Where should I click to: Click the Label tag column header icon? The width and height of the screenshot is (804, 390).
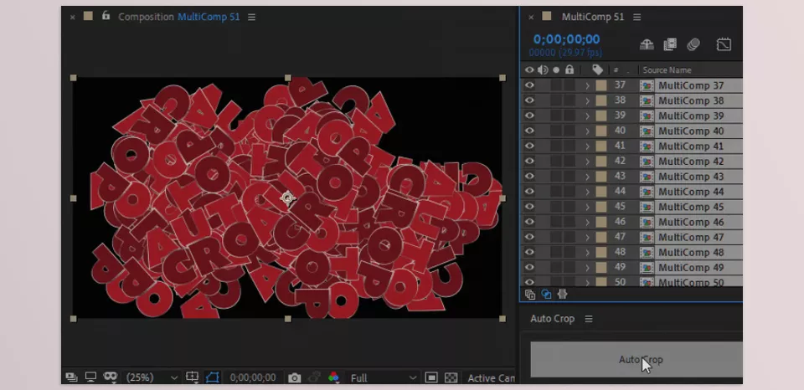pyautogui.click(x=597, y=69)
